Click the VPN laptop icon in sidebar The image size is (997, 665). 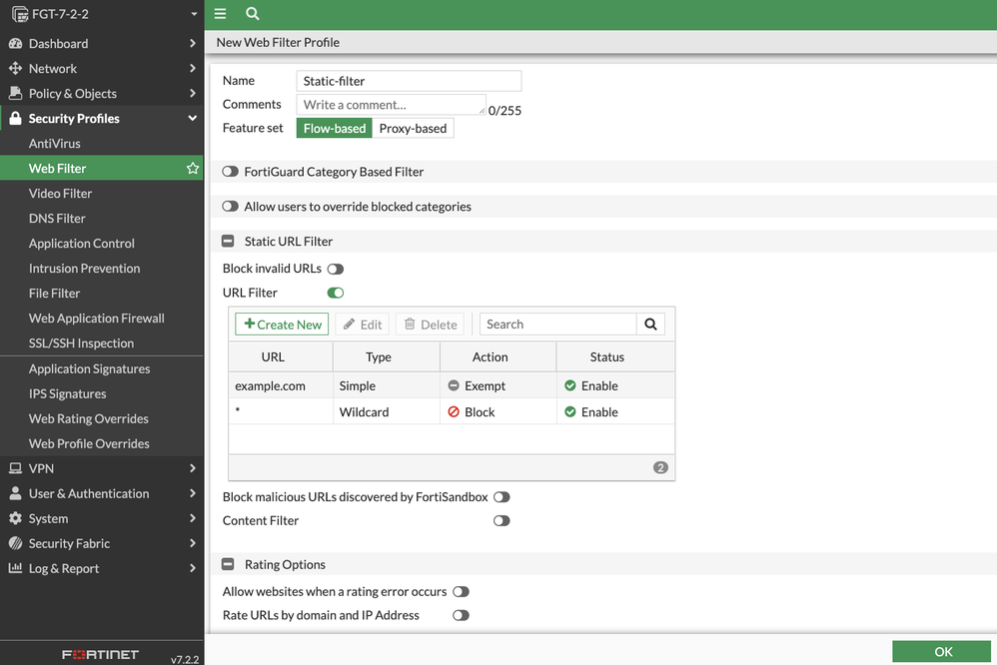15,468
